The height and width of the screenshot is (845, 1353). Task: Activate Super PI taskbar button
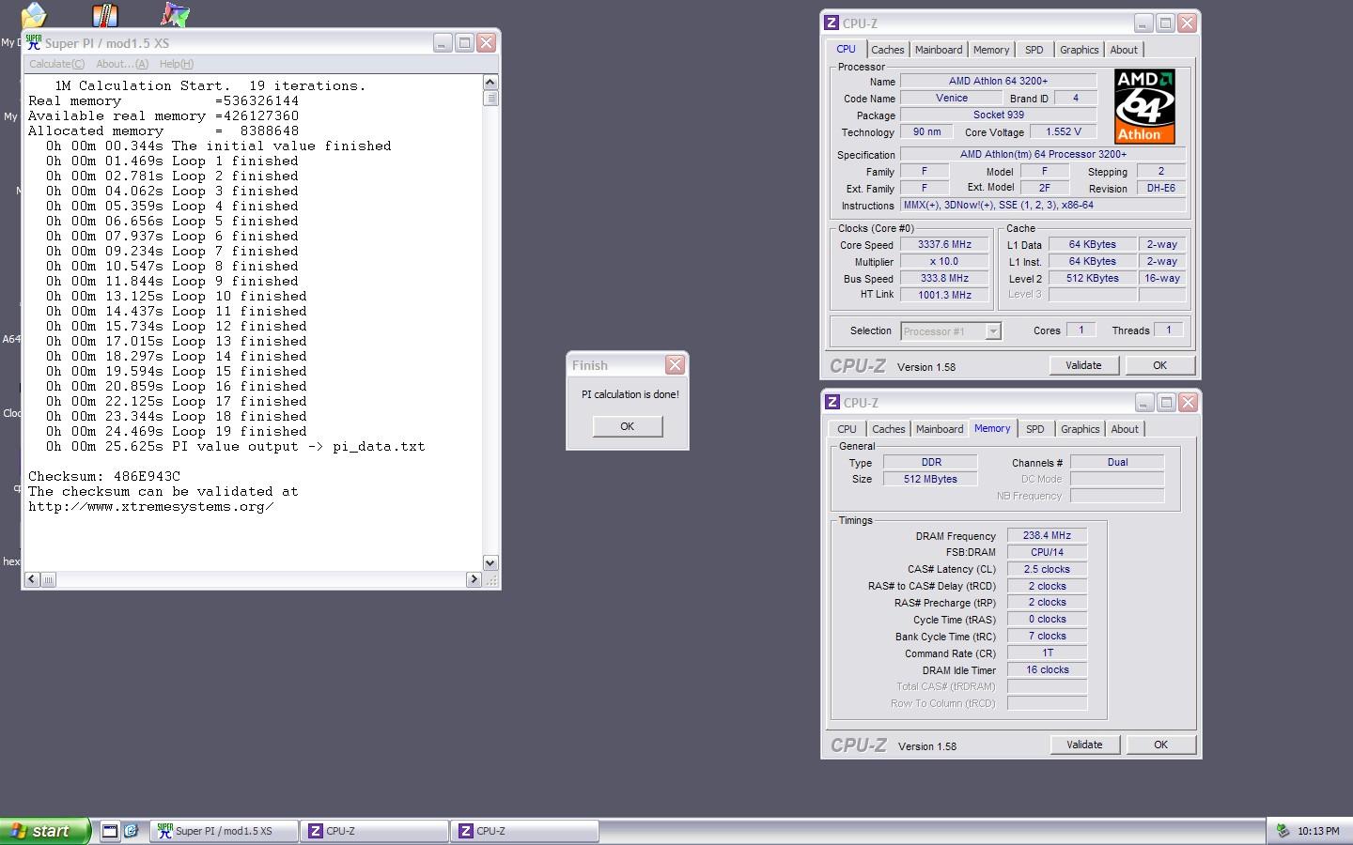[x=224, y=831]
